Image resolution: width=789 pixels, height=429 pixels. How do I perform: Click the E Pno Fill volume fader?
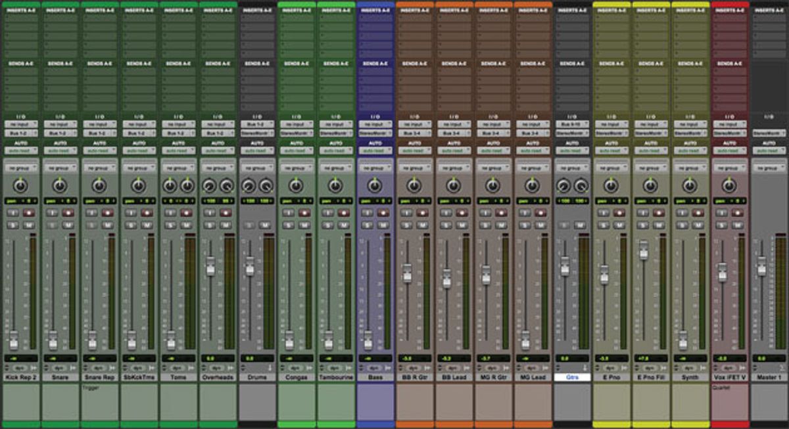tap(644, 250)
